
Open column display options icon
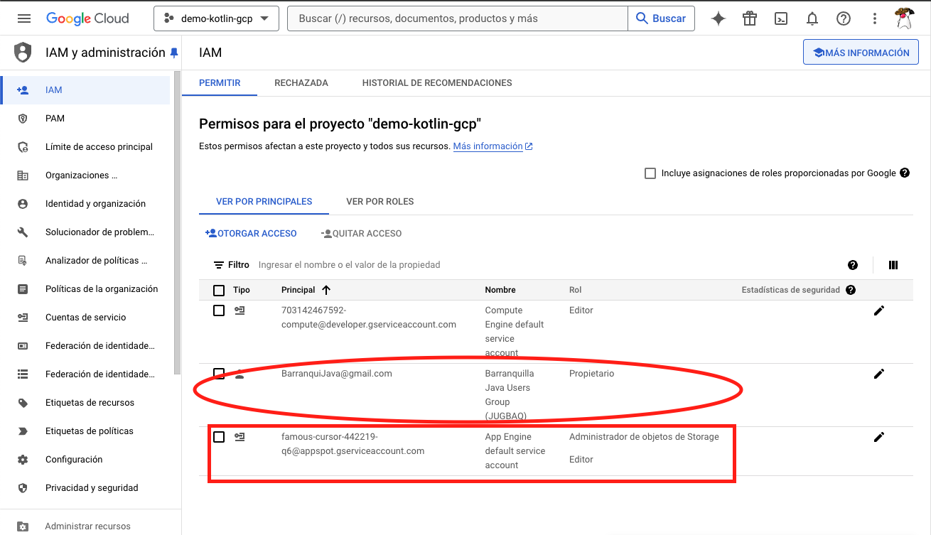[x=893, y=265]
